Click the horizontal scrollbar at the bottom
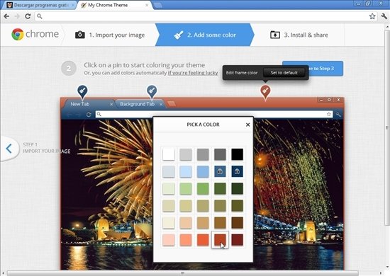 pos(183,273)
